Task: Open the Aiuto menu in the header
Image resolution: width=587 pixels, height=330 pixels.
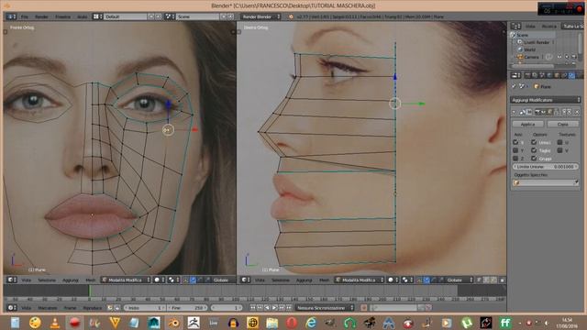Action: pos(82,16)
